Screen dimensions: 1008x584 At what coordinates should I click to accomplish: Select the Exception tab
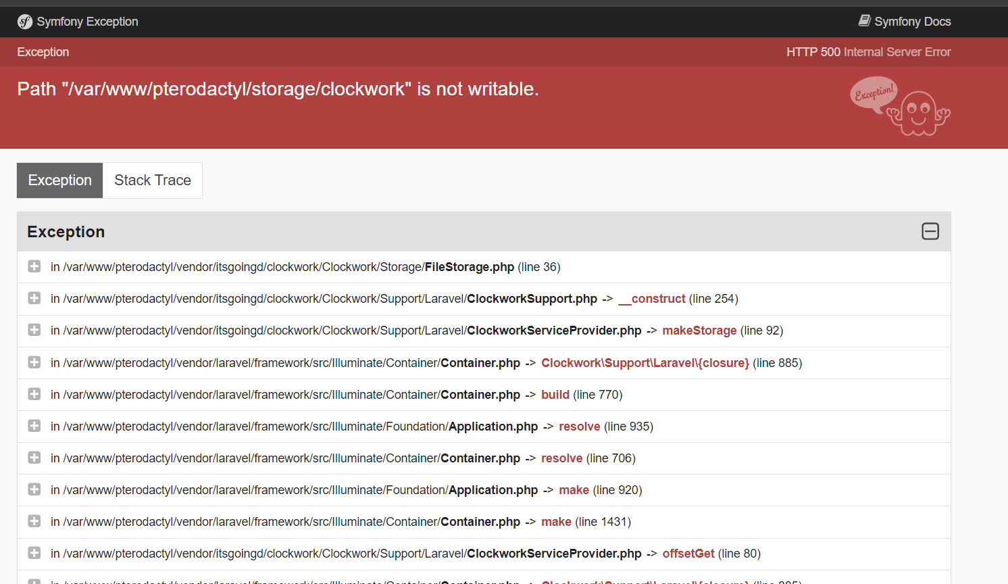pyautogui.click(x=60, y=180)
